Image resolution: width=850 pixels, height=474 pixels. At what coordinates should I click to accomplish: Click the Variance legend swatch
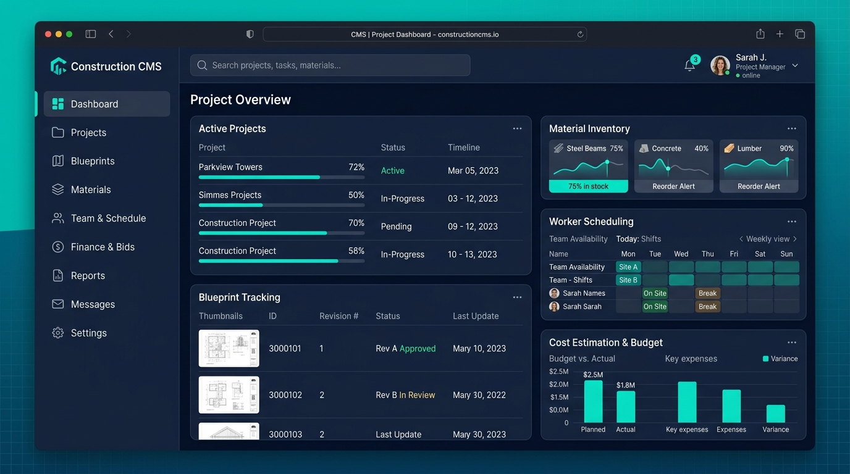tap(766, 359)
